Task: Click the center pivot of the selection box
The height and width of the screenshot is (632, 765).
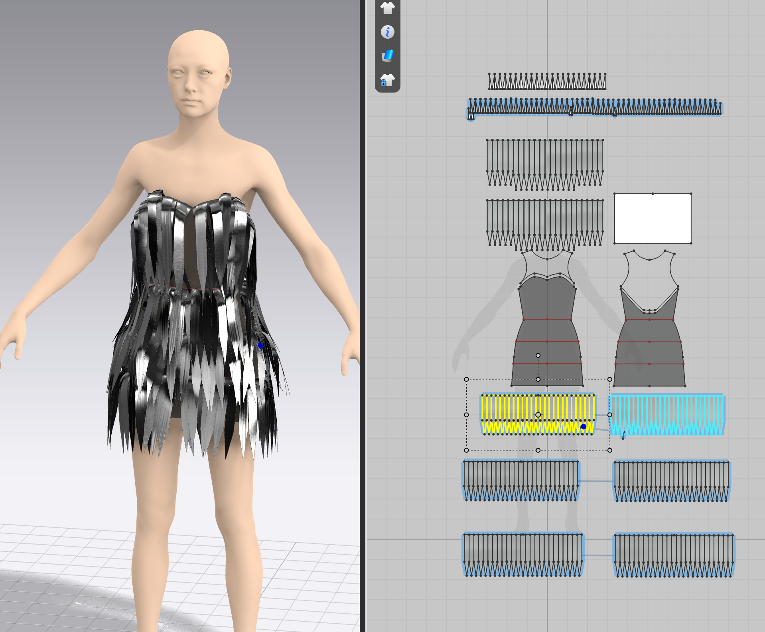Action: 538,415
